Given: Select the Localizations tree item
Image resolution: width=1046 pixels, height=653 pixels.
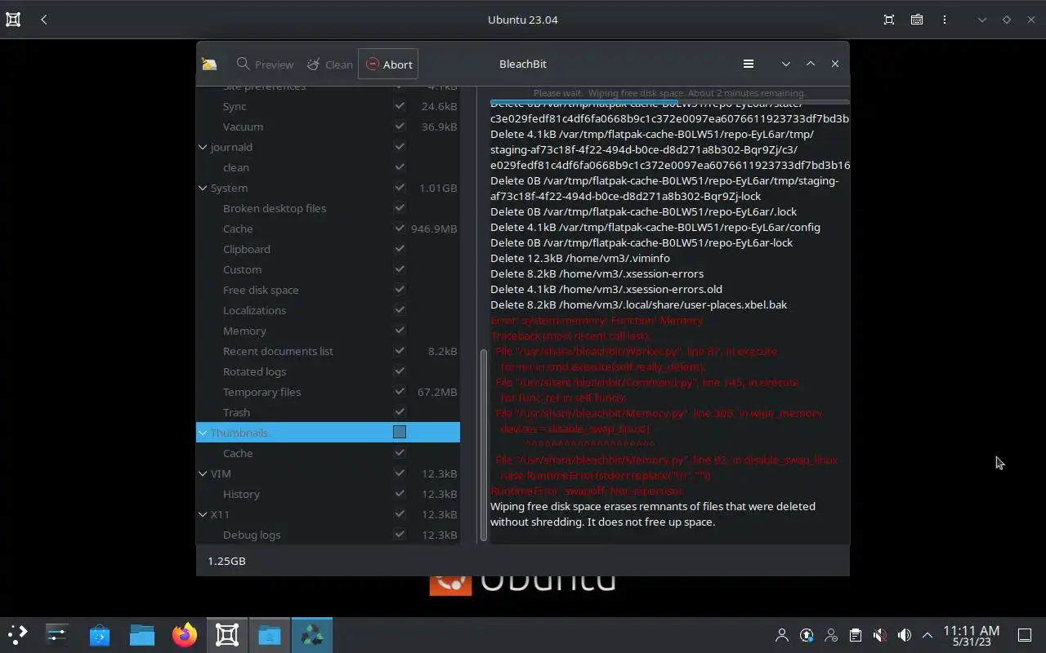Looking at the screenshot, I should [254, 310].
